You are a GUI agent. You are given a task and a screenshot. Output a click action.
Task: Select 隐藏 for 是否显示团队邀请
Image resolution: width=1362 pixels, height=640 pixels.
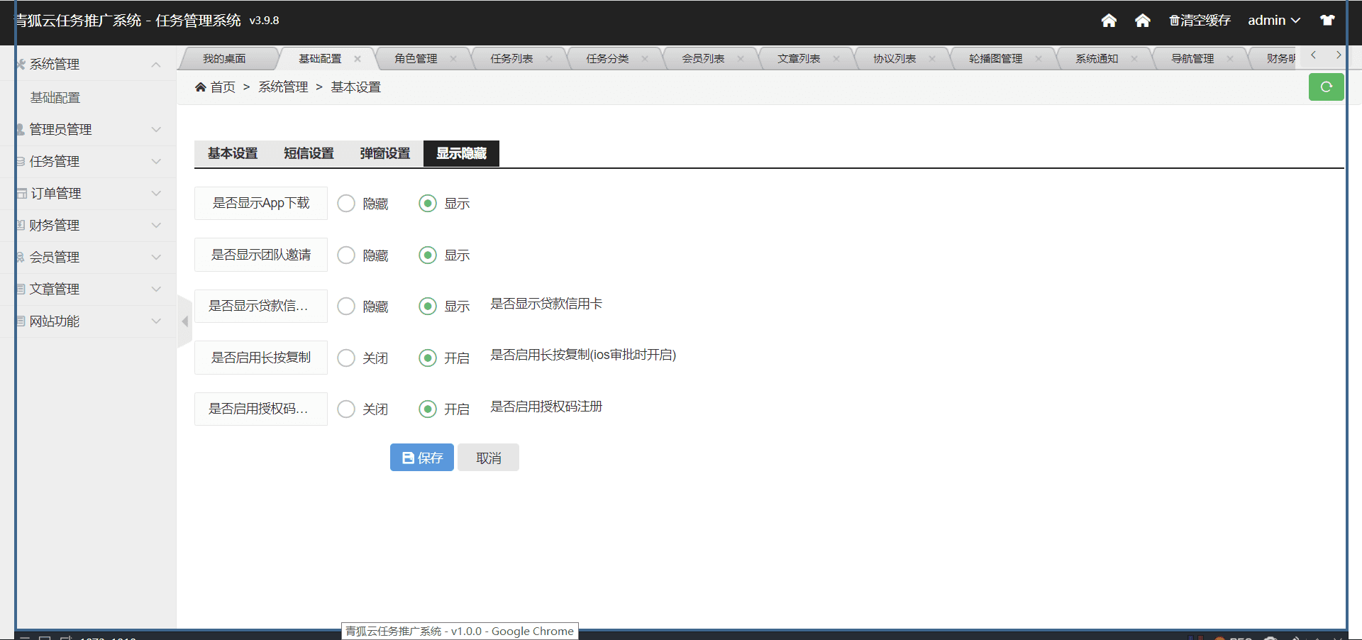pos(346,255)
